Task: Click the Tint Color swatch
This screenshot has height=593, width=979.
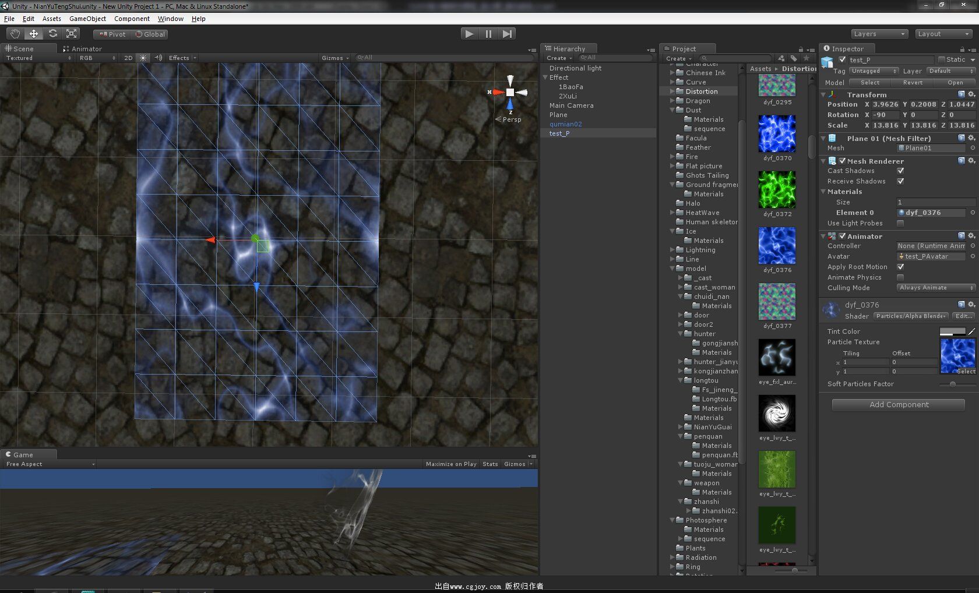Action: [x=952, y=331]
